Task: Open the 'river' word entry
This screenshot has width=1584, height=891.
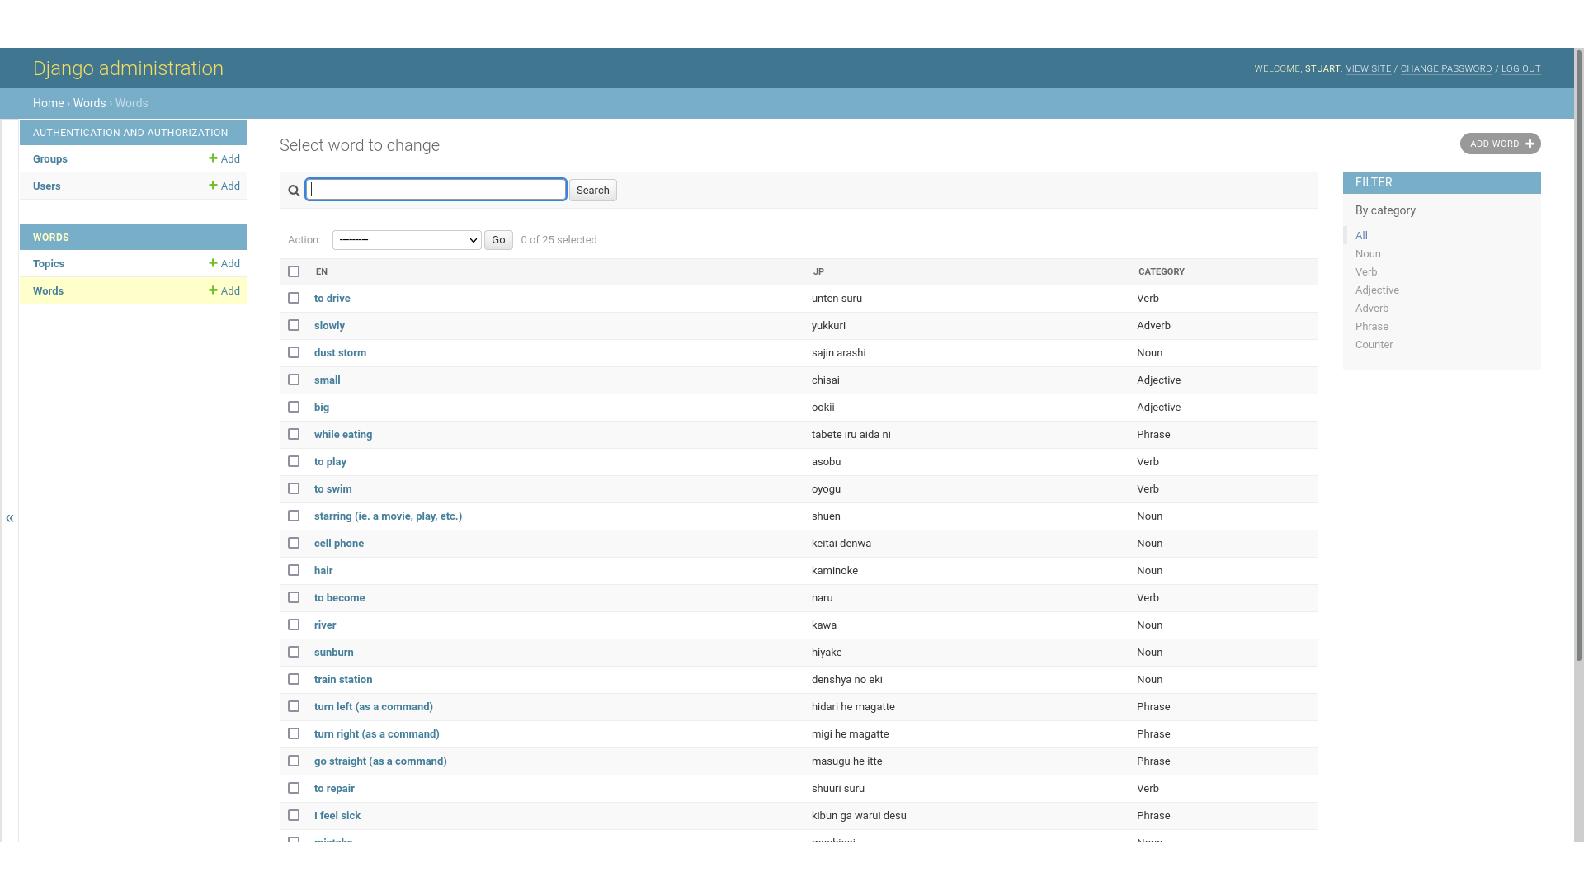Action: 325,625
